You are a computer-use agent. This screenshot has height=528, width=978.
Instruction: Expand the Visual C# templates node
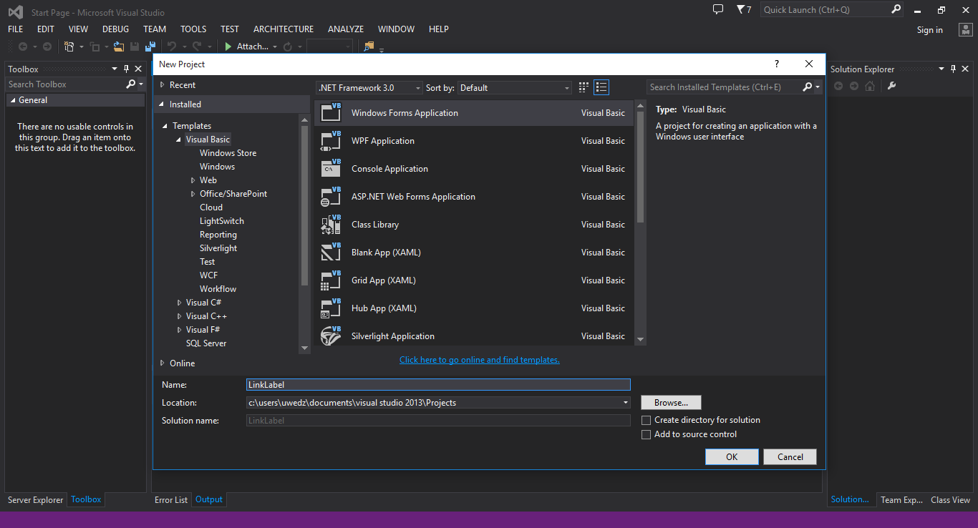click(179, 302)
